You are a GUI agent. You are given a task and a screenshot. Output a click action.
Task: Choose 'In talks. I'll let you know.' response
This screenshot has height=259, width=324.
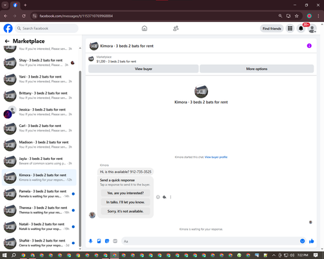[x=125, y=202]
